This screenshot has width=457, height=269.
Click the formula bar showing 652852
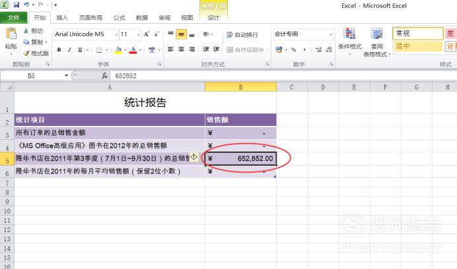pos(283,76)
